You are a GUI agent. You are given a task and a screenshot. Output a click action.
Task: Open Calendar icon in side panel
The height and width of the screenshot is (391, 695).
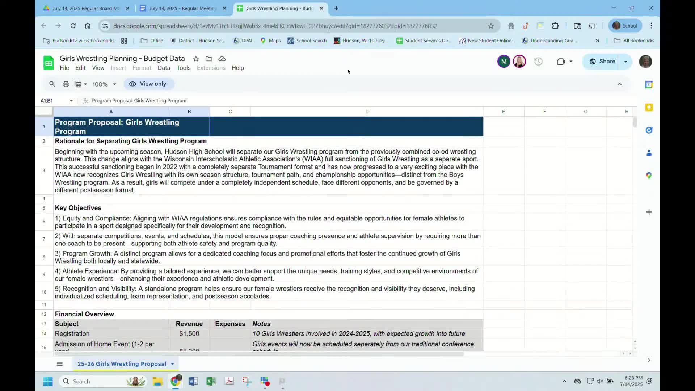click(649, 85)
